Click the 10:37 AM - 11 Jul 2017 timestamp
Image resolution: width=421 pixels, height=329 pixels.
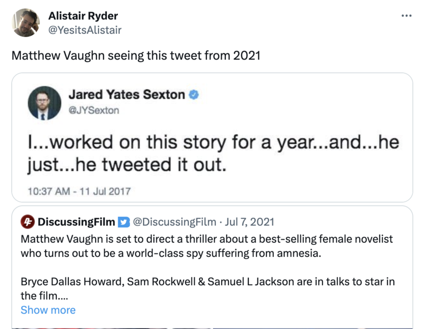(x=79, y=191)
